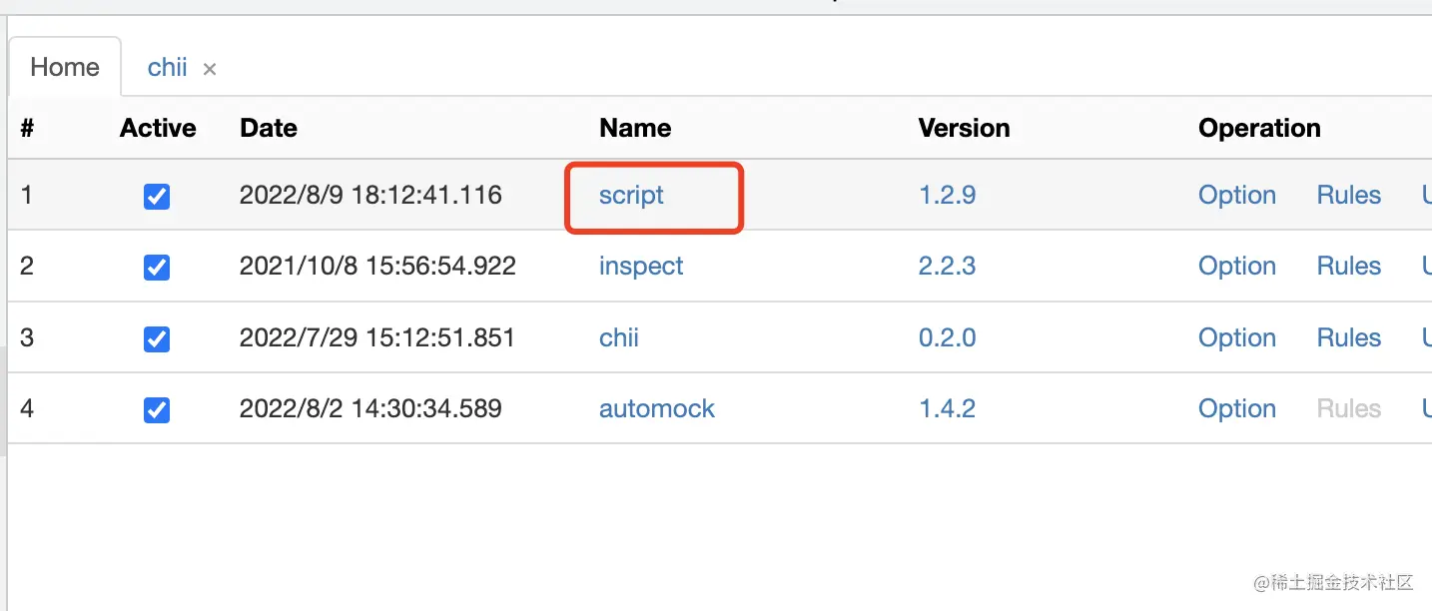Open Option for the chii plugin
The width and height of the screenshot is (1432, 611).
coord(1237,337)
